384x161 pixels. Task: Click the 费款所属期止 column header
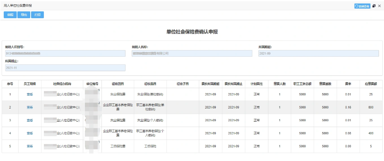[x=234, y=84]
